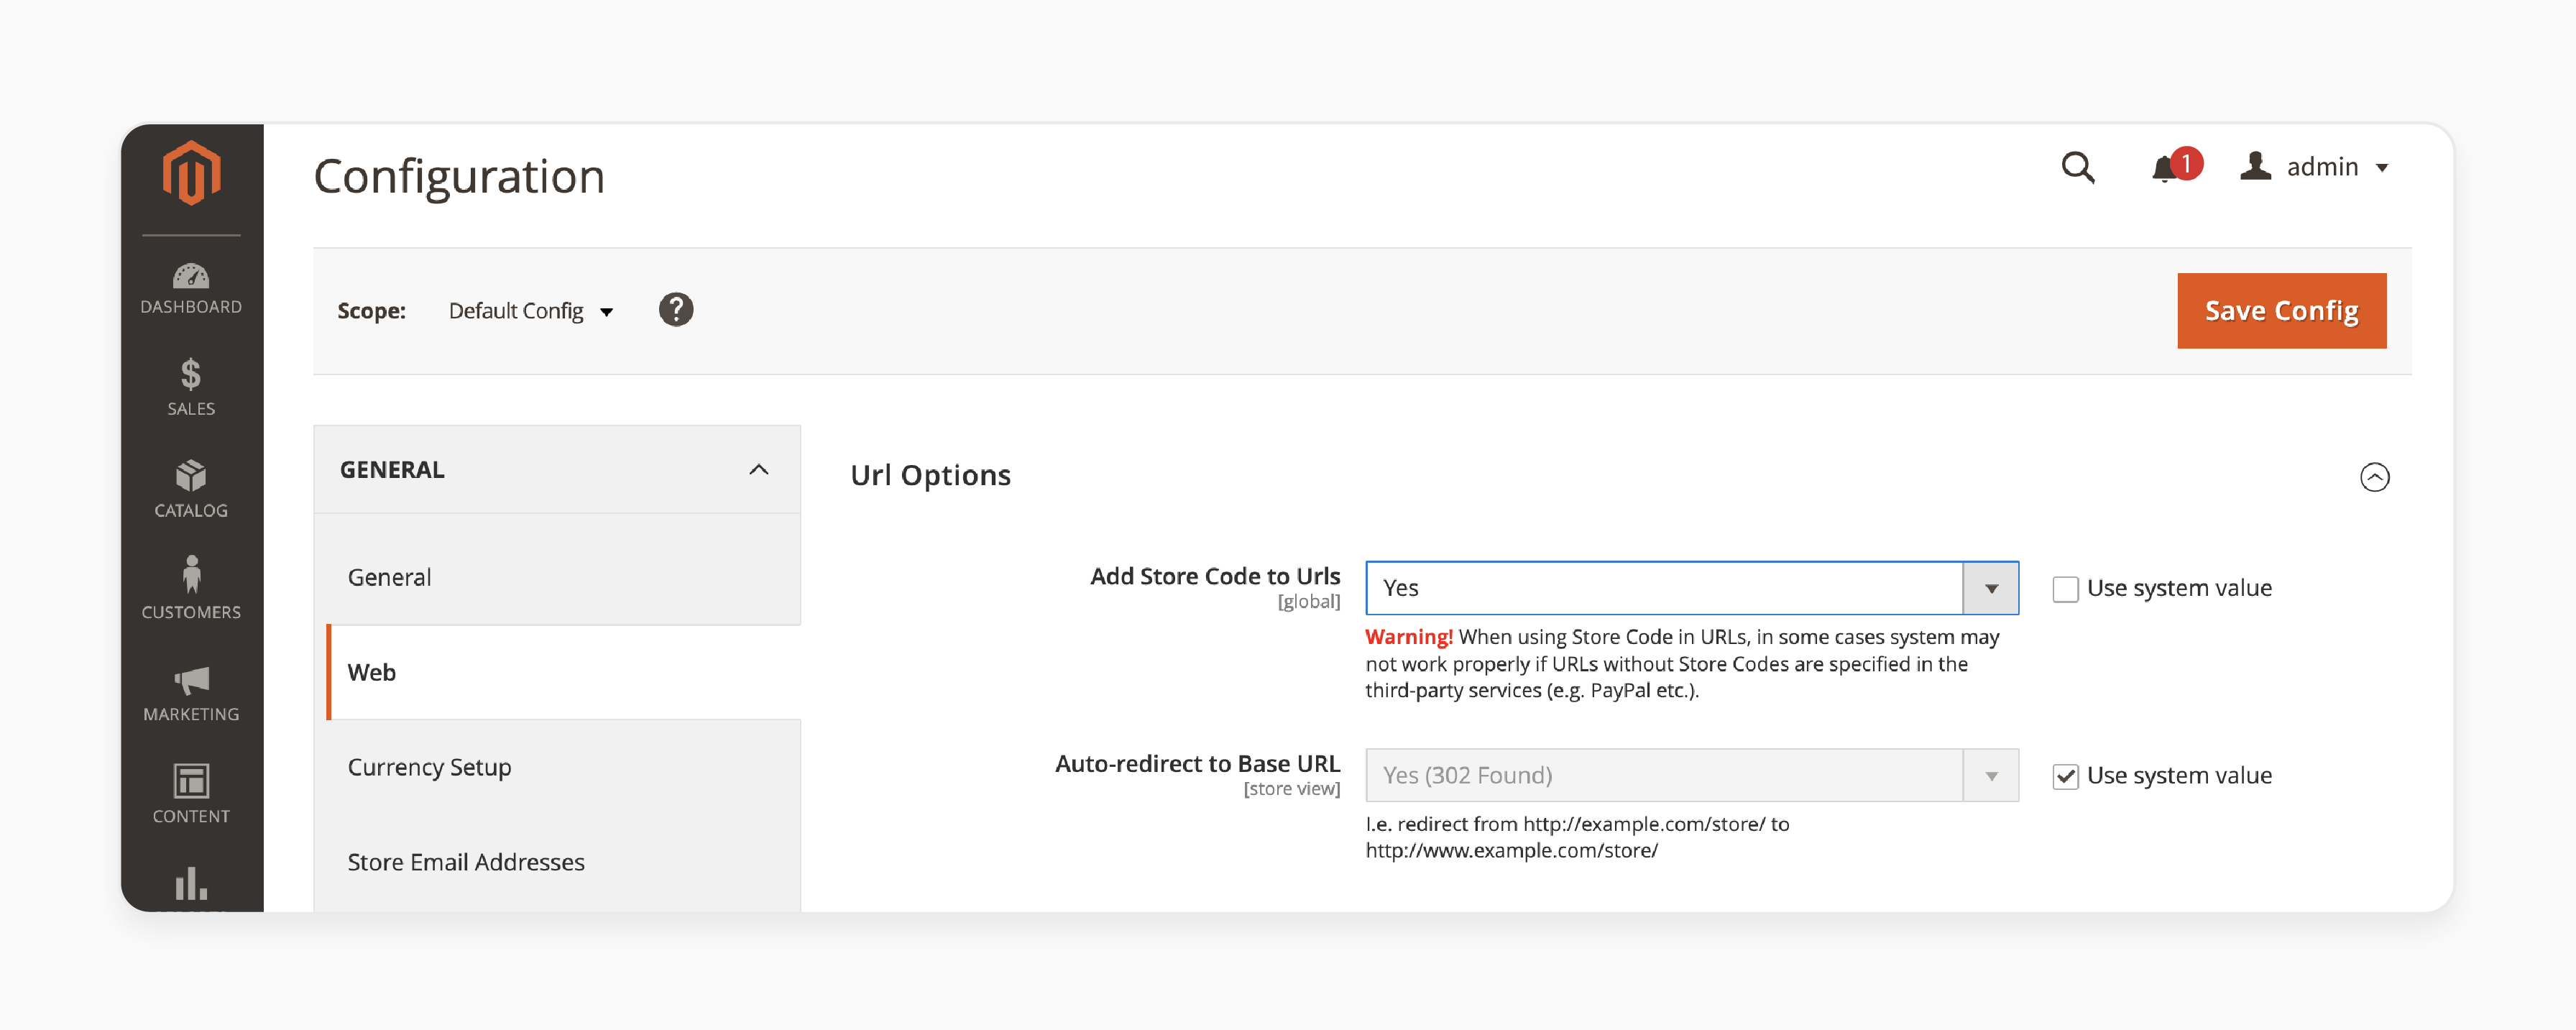Select the Currency Setup tab

[557, 767]
